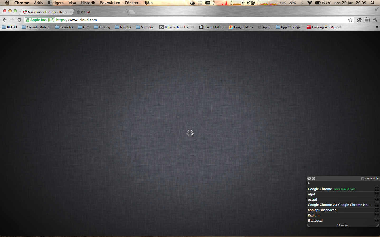Show the 11 more processes

point(344,225)
